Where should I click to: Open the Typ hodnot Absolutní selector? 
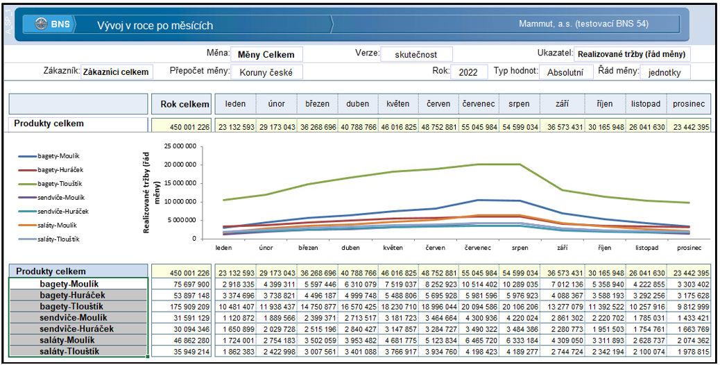pyautogui.click(x=565, y=73)
